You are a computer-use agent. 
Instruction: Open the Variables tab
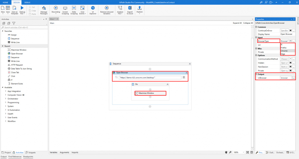(54, 152)
